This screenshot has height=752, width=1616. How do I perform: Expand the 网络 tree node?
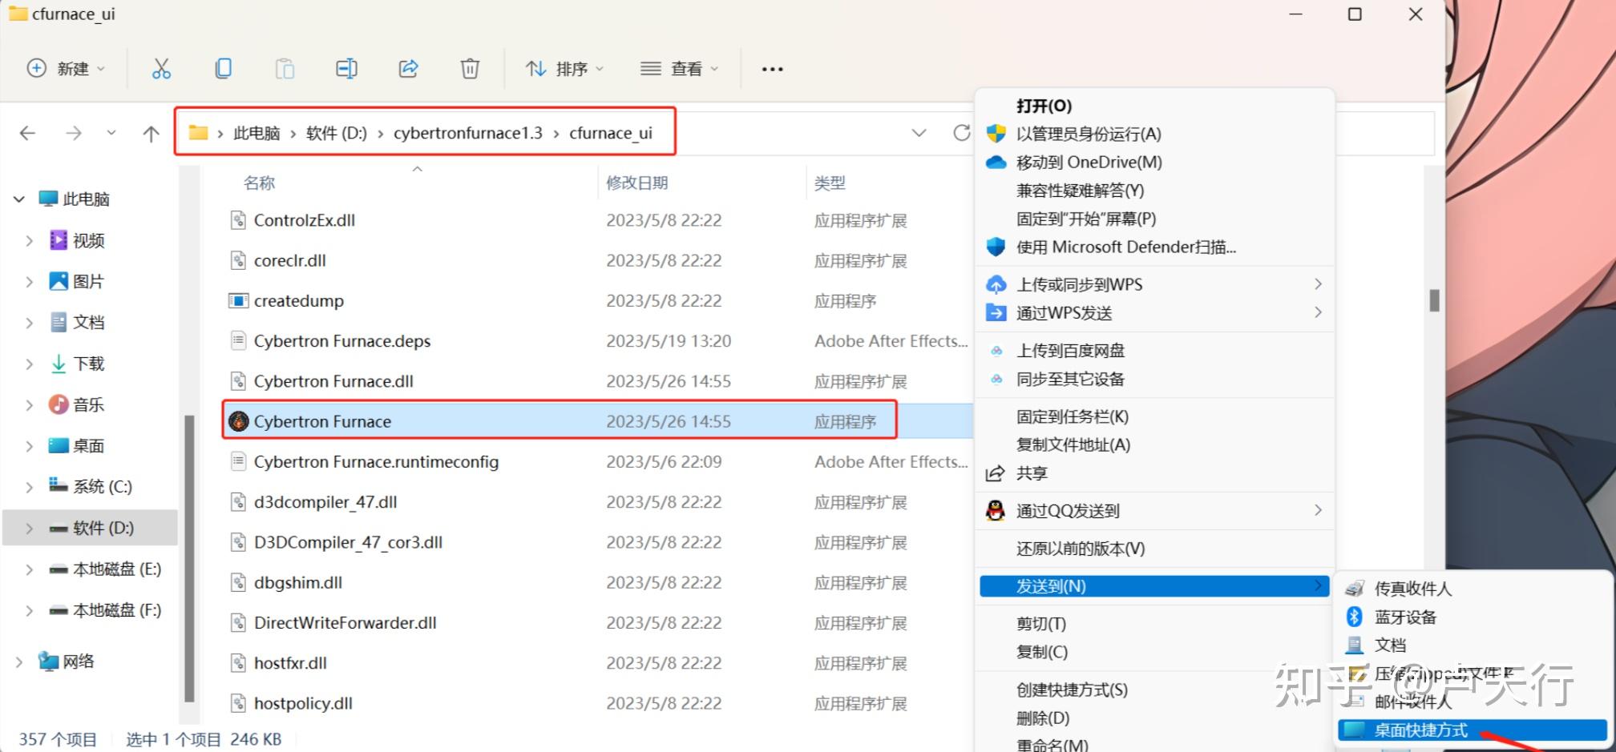click(x=19, y=662)
